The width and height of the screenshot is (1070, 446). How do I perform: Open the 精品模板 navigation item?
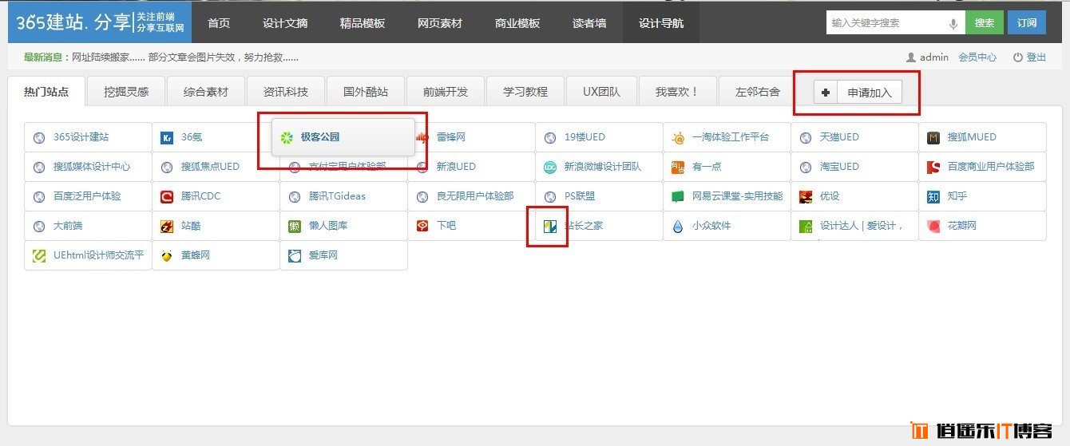click(363, 23)
